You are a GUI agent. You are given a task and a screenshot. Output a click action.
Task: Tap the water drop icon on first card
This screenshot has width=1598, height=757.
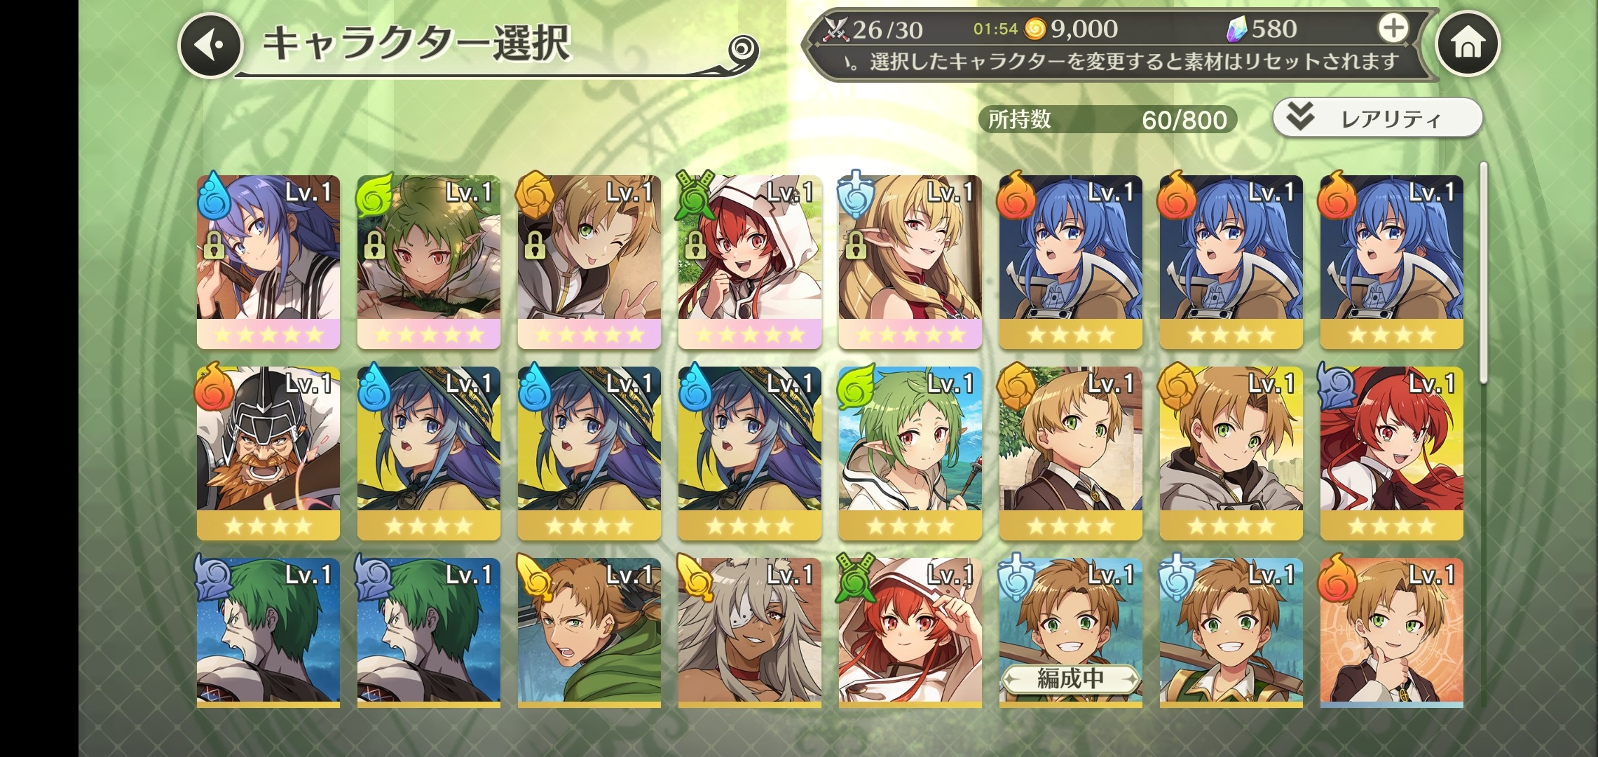point(214,195)
